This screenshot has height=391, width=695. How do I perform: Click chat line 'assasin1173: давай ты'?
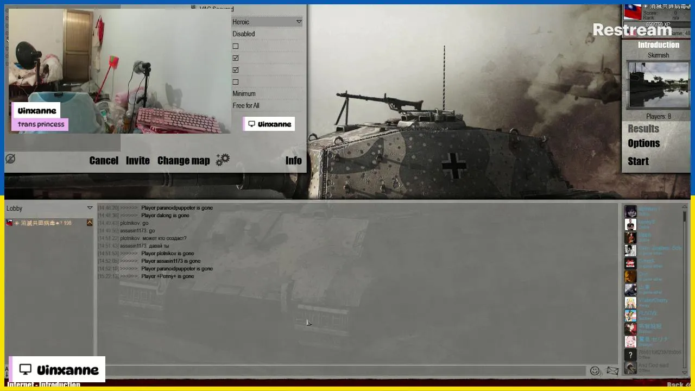pos(144,246)
